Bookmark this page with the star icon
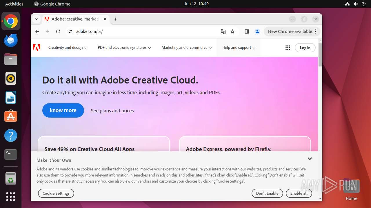 pyautogui.click(x=232, y=31)
